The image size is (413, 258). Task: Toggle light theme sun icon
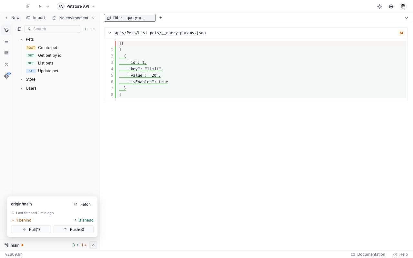(379, 6)
